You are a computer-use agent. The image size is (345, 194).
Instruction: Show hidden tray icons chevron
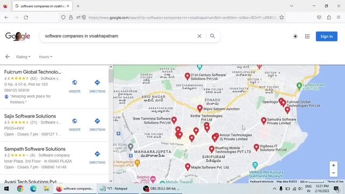[274, 189]
